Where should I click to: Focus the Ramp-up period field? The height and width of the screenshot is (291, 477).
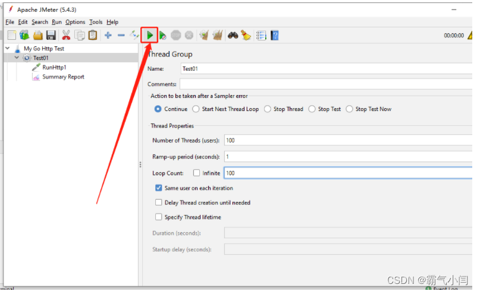click(x=348, y=157)
